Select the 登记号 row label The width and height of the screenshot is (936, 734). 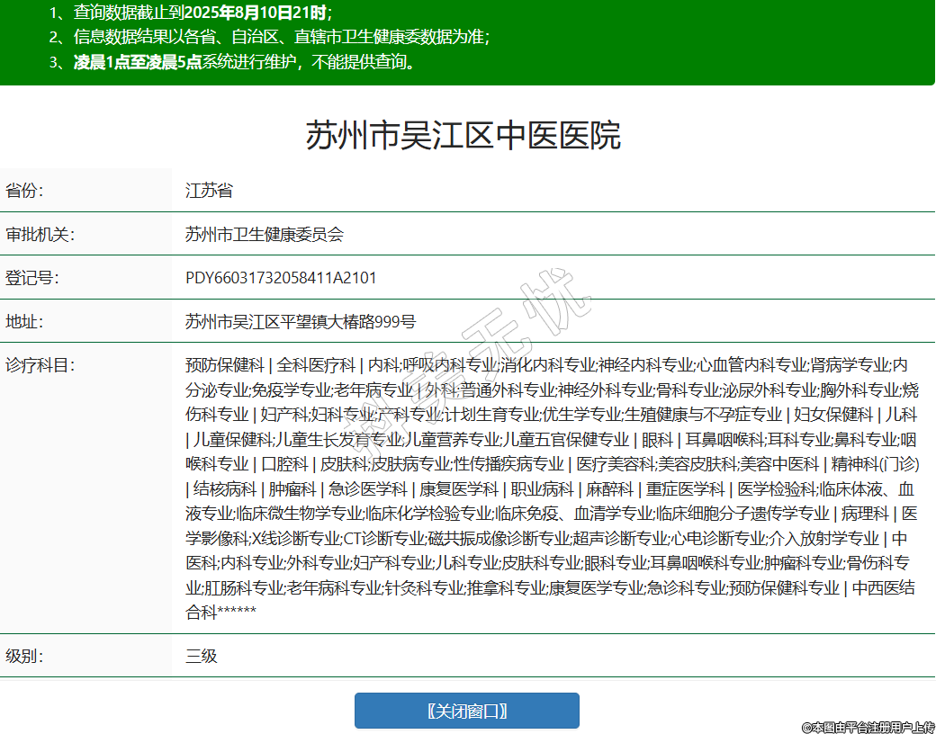coord(31,278)
